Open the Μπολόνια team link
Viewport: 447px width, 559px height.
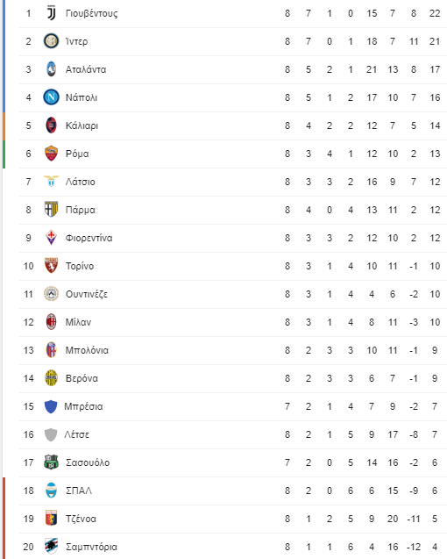[x=87, y=350]
